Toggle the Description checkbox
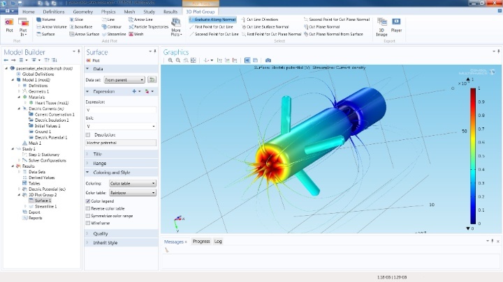Image resolution: width=503 pixels, height=282 pixels. (x=88, y=135)
